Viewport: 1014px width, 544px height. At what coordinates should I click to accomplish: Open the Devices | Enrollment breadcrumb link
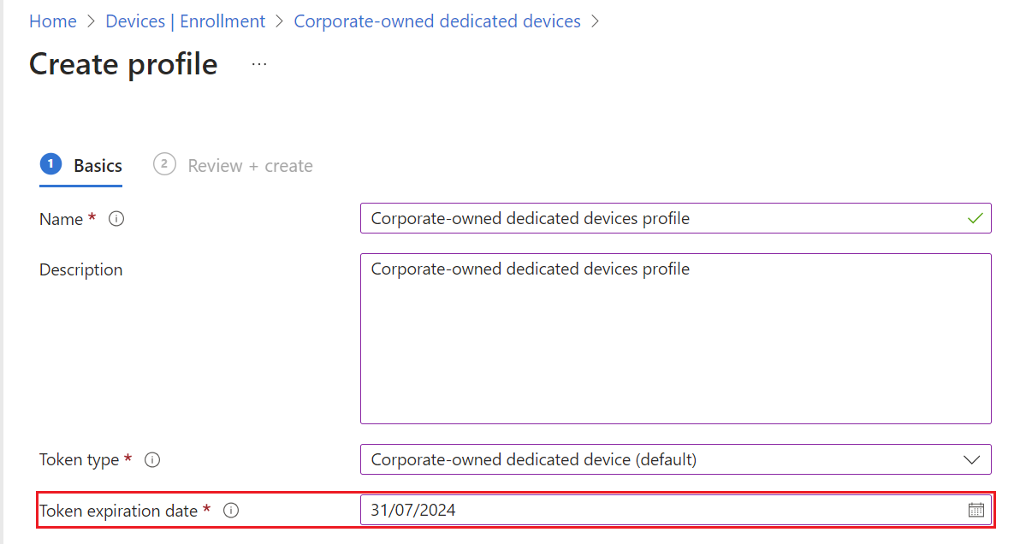(185, 21)
